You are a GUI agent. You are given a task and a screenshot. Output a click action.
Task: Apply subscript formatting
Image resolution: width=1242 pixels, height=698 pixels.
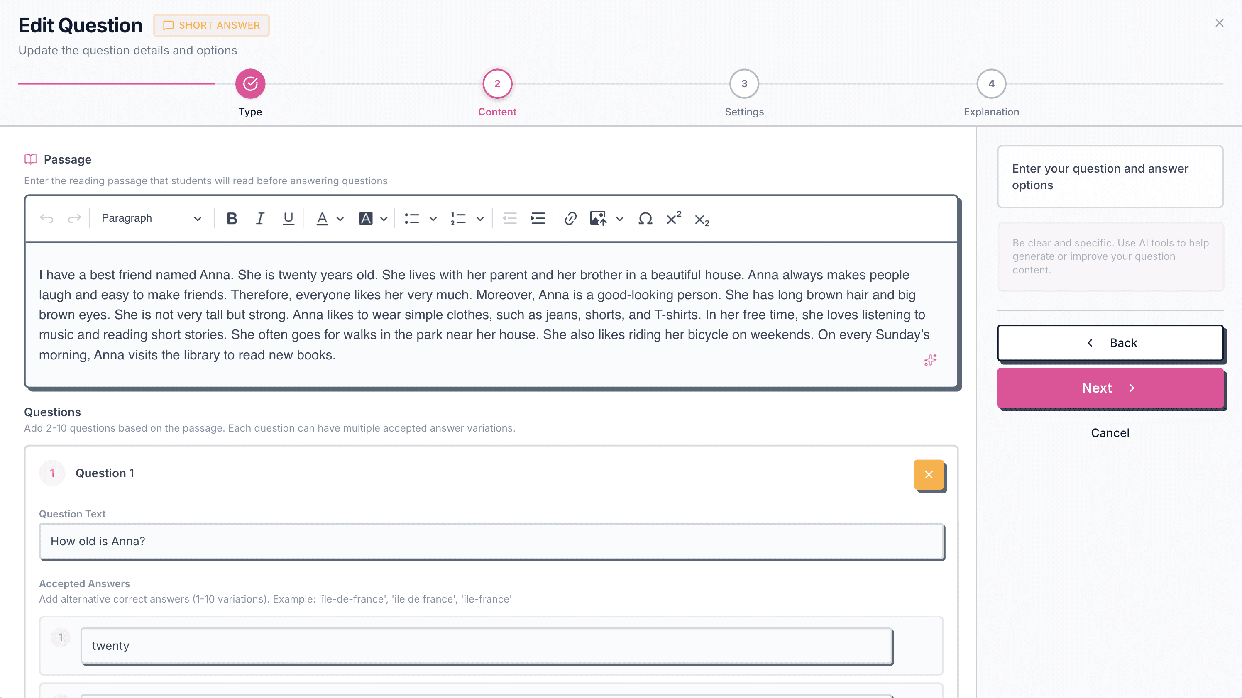tap(702, 220)
